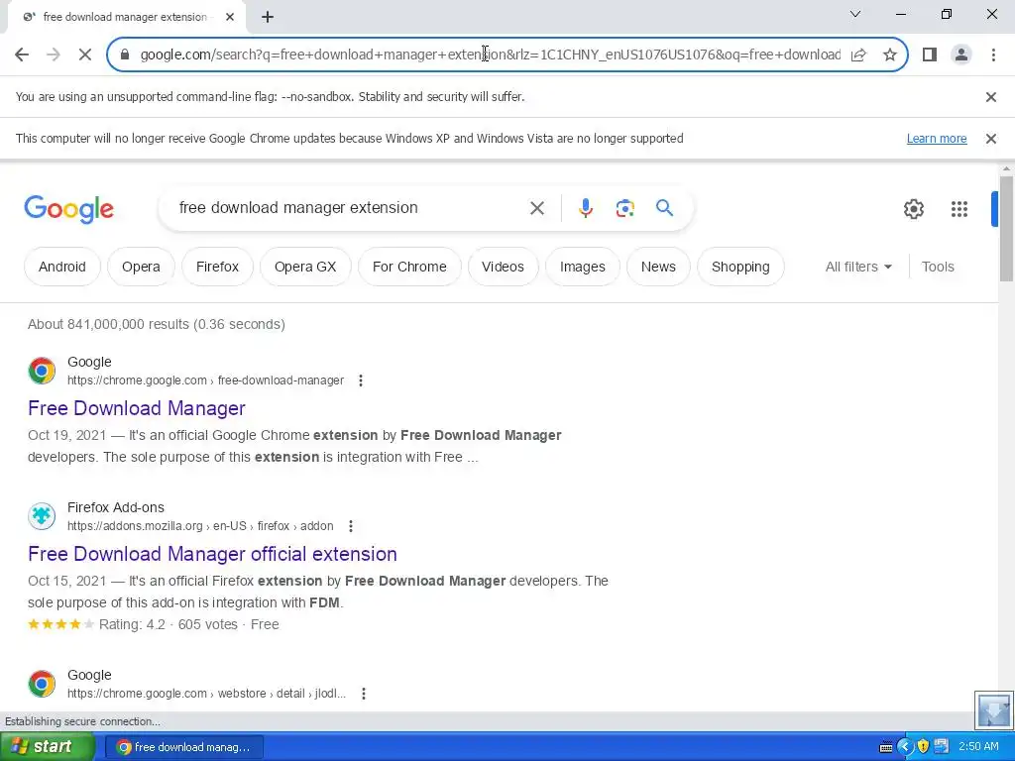Select the Opera filter chip
This screenshot has height=761, width=1015.
(x=141, y=267)
